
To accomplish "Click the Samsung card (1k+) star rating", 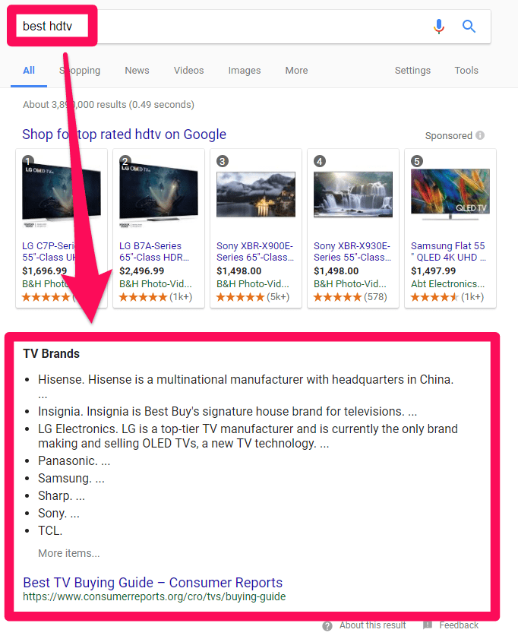I will click(x=447, y=297).
